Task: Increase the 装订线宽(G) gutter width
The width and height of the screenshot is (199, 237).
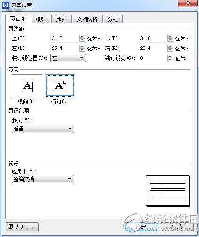Action: (170, 56)
